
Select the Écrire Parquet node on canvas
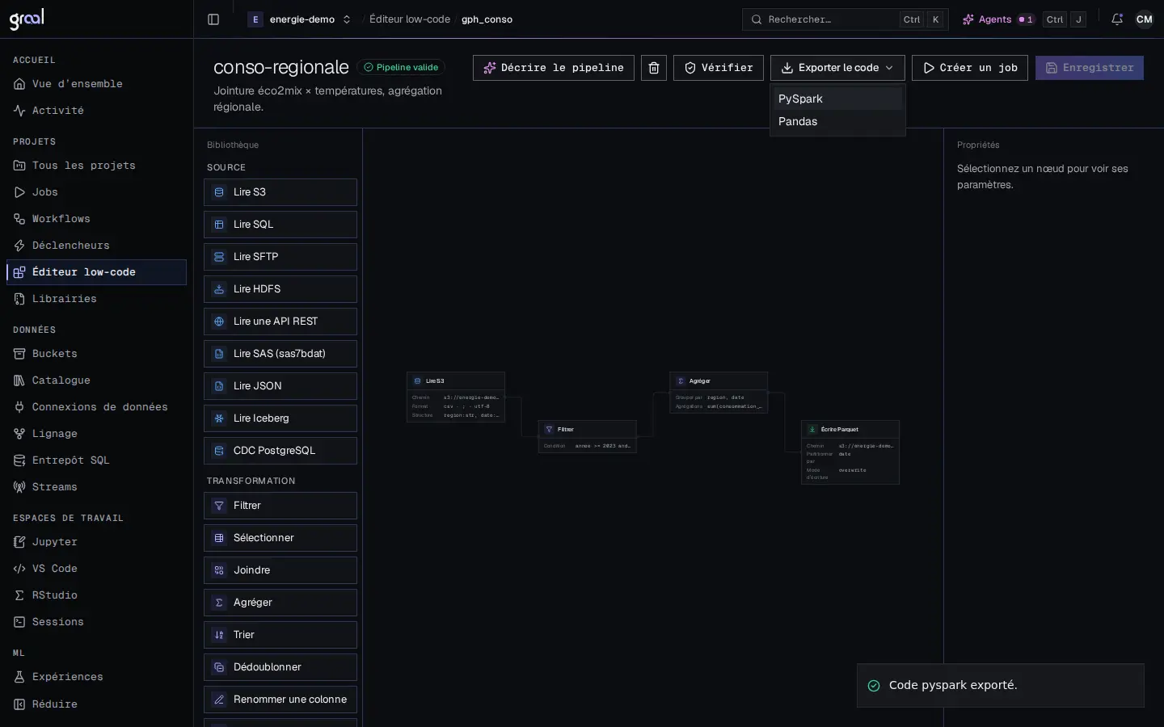tap(850, 452)
